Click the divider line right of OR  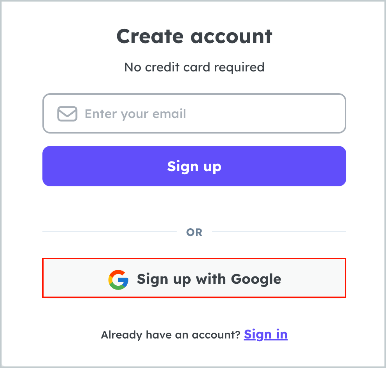[279, 232]
